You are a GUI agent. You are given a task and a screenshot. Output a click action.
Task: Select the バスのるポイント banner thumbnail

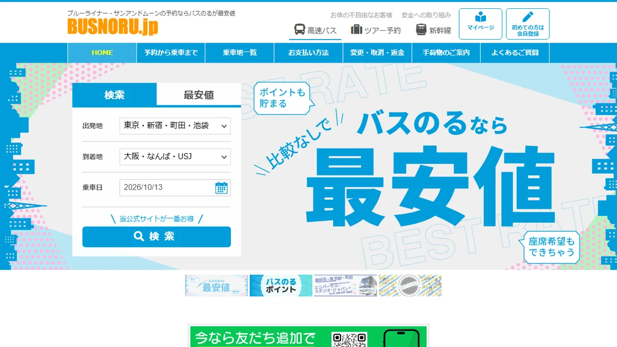pyautogui.click(x=281, y=285)
